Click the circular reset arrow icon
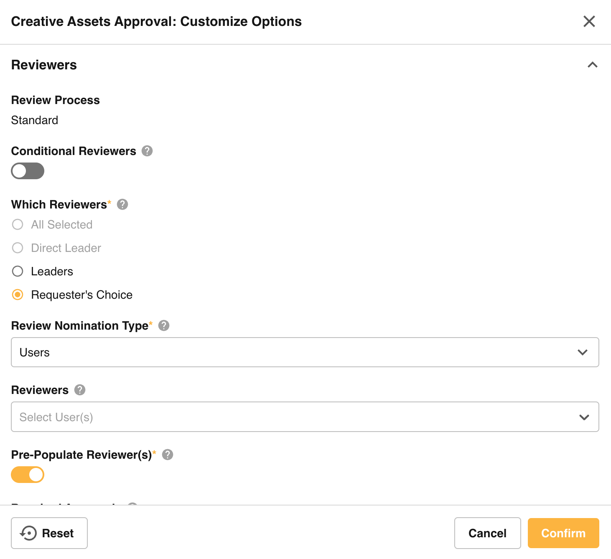 28,533
